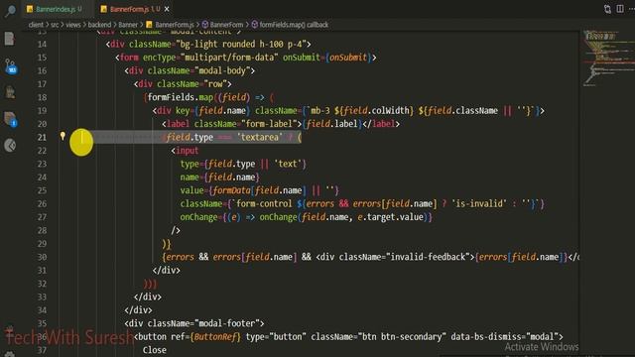Click the 'textarea' string on line 21
635x357 pixels.
click(x=260, y=137)
